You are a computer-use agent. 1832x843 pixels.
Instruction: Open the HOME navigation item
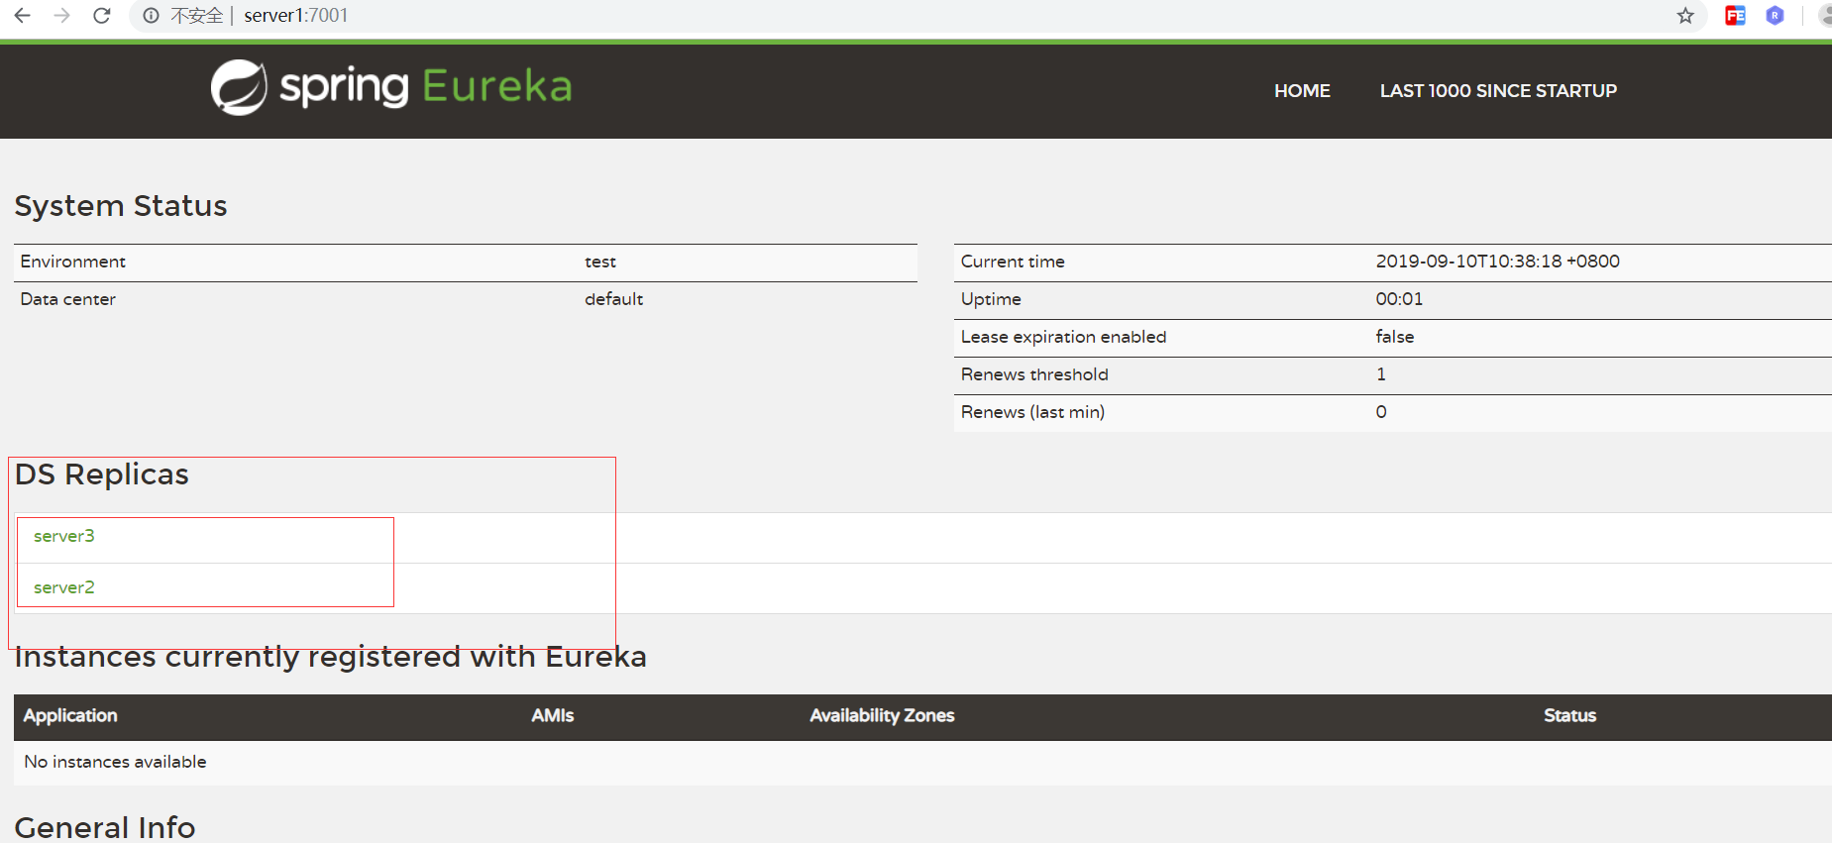click(1302, 91)
